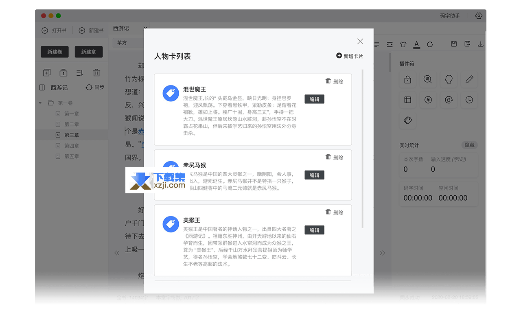Open the font color A icon
The image size is (521, 315).
(x=416, y=44)
